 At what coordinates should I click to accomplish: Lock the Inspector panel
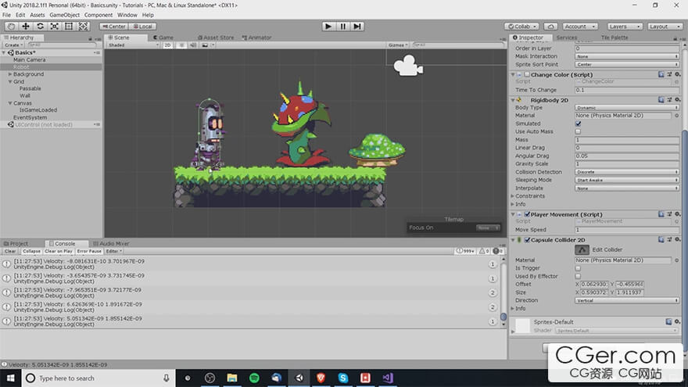coord(675,38)
